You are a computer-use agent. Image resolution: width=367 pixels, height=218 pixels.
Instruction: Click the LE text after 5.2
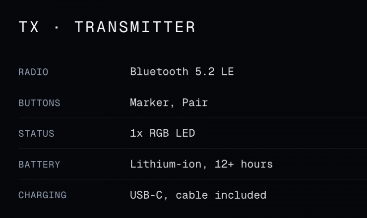[x=228, y=72]
